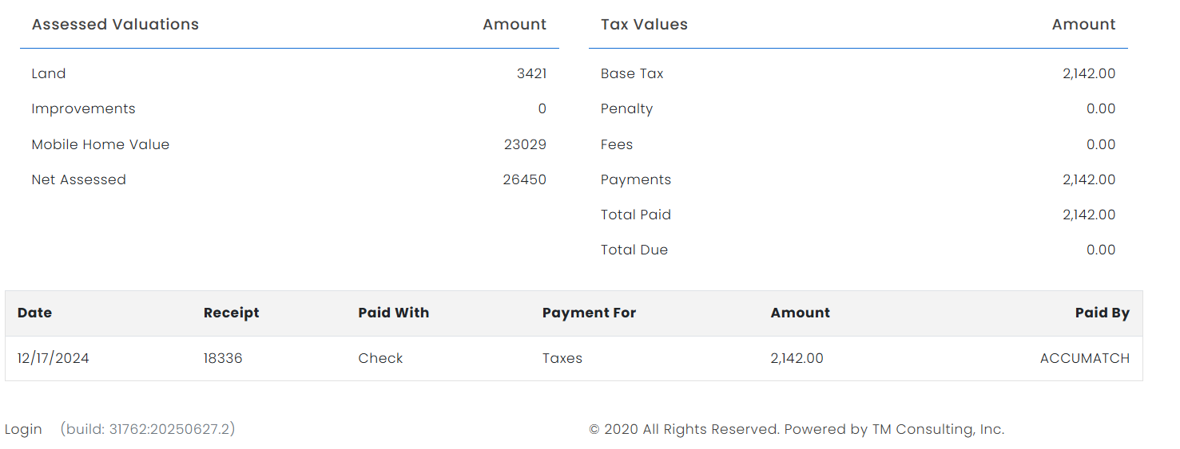Click the Assessed Valuations heading
The image size is (1180, 449).
pos(115,25)
